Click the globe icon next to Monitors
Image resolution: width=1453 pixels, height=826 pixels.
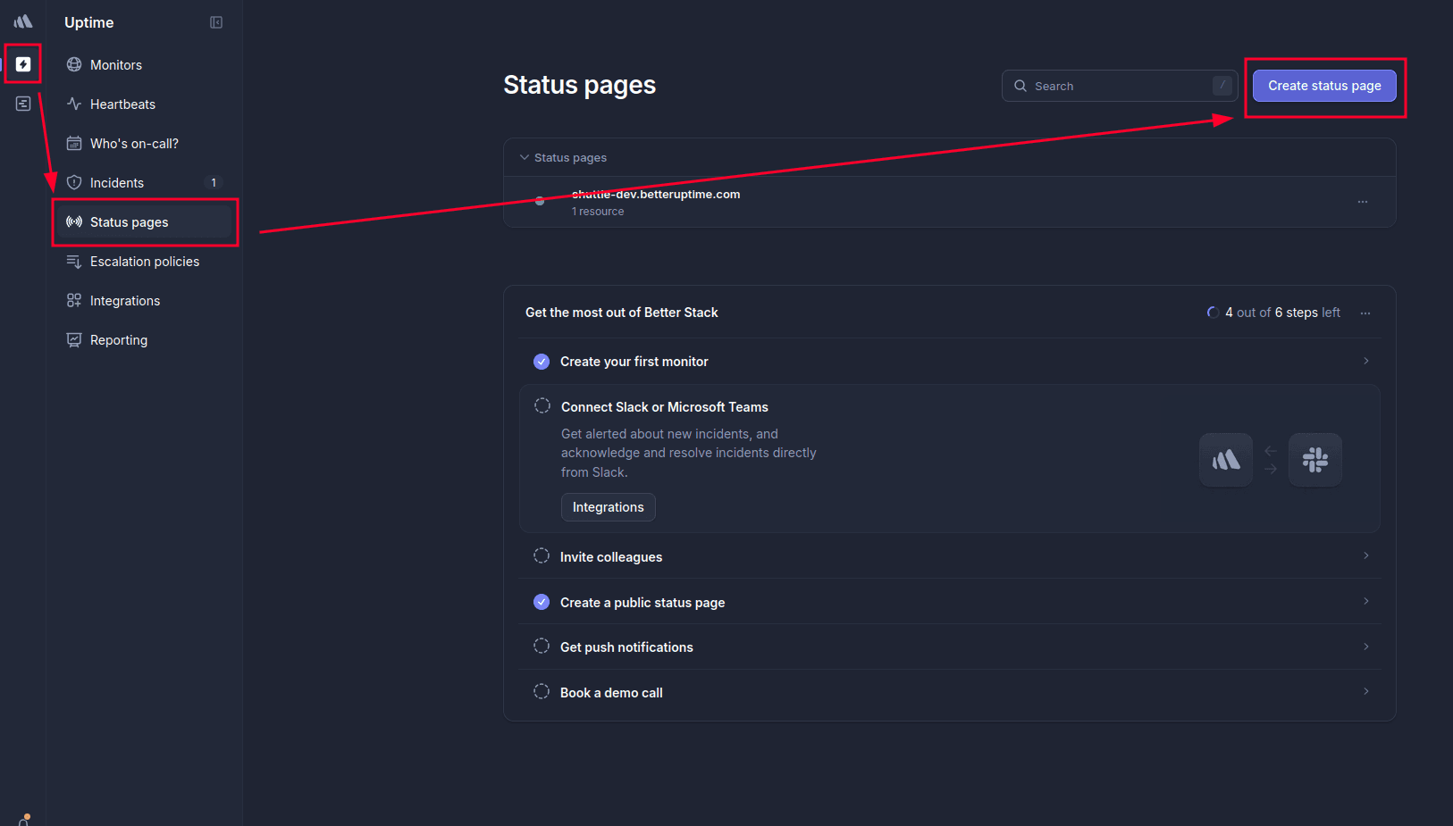point(74,64)
